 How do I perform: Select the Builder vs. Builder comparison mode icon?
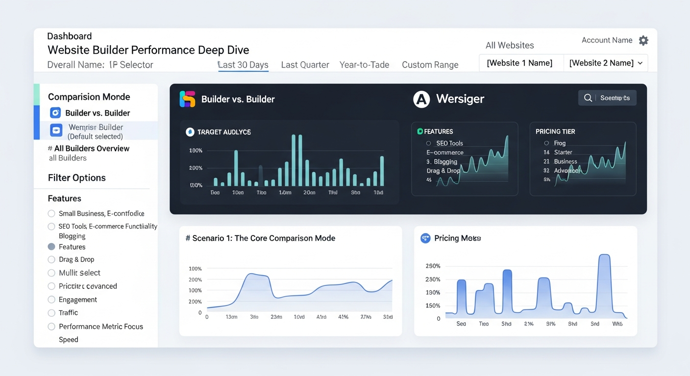(55, 113)
